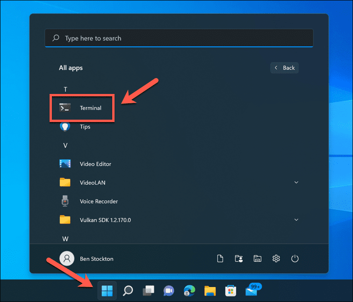Click the 'Type here to search' field
Viewport: 353px width, 302px height.
[179, 38]
